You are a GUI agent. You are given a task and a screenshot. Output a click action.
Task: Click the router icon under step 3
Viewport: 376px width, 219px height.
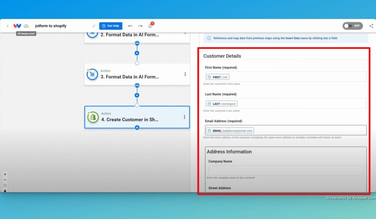coord(137,85)
